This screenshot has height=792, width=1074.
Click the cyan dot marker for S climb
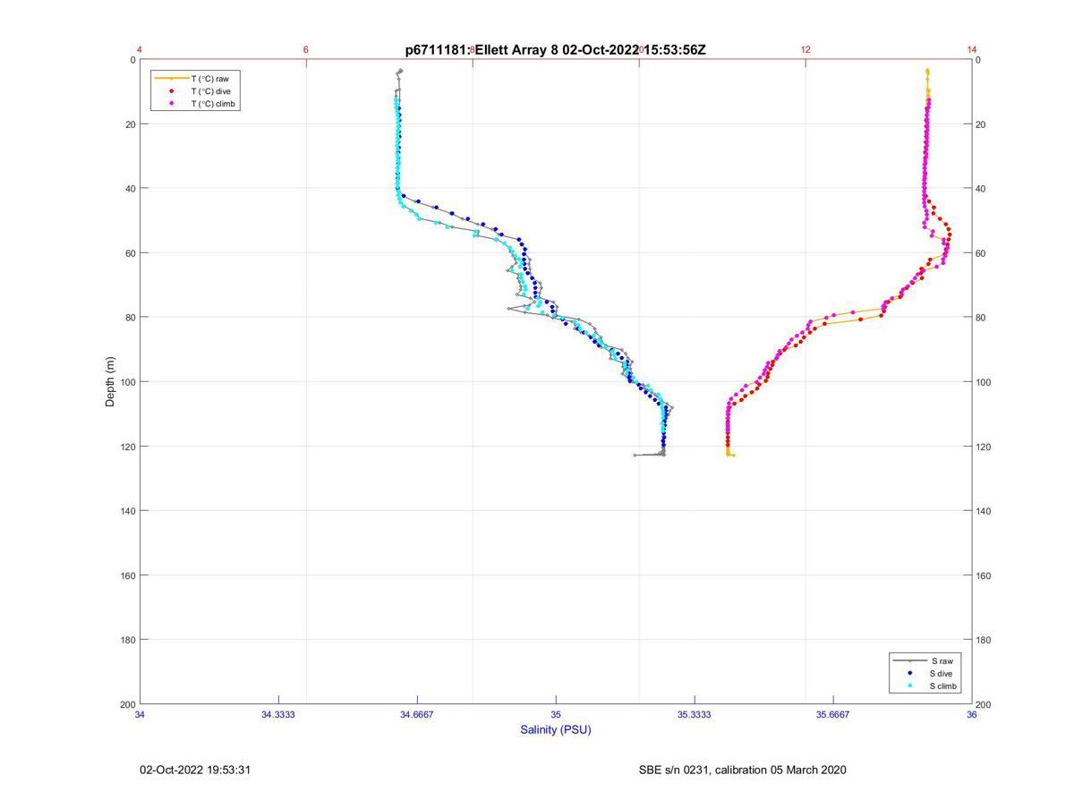(x=909, y=686)
